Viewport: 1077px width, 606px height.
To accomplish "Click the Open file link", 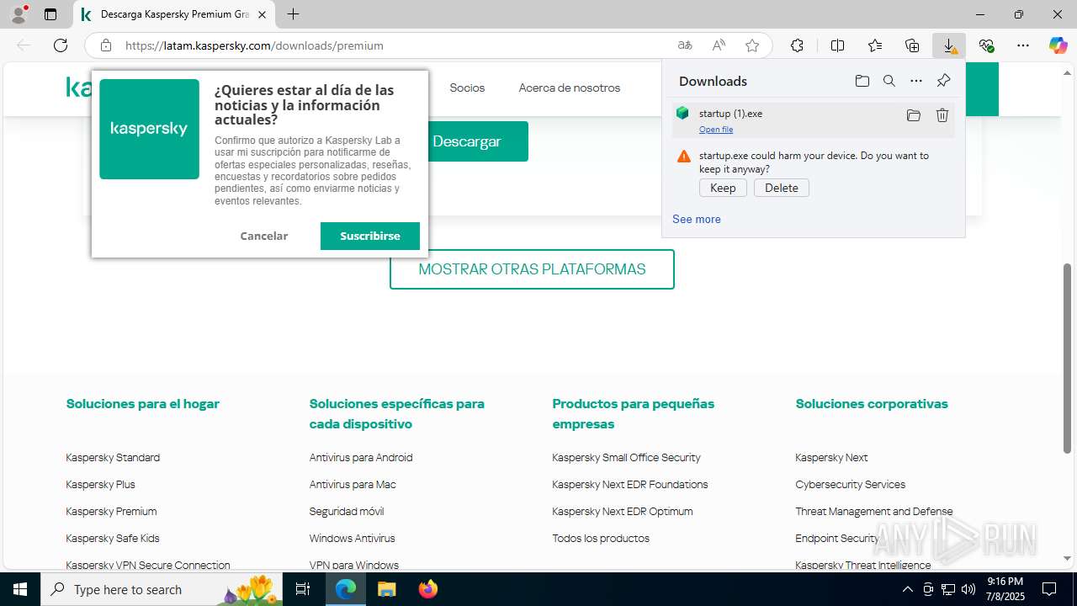I will [x=716, y=130].
